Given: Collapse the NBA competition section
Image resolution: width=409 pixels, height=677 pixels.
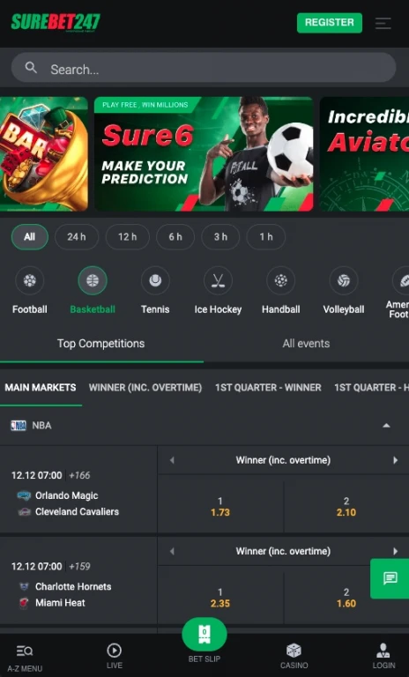Looking at the screenshot, I should (387, 425).
